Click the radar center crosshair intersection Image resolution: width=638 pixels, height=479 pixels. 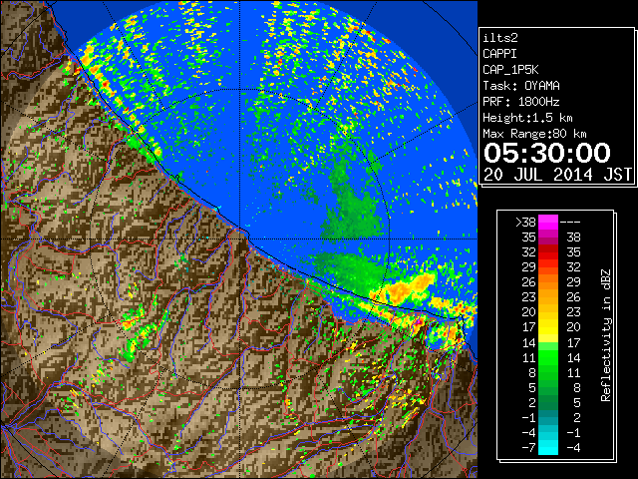(x=240, y=239)
